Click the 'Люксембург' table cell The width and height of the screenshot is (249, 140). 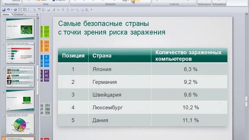(120, 107)
